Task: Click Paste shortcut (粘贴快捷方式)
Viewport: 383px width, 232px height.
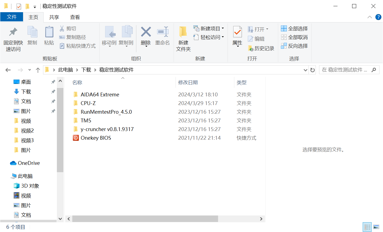Action: tap(77, 46)
